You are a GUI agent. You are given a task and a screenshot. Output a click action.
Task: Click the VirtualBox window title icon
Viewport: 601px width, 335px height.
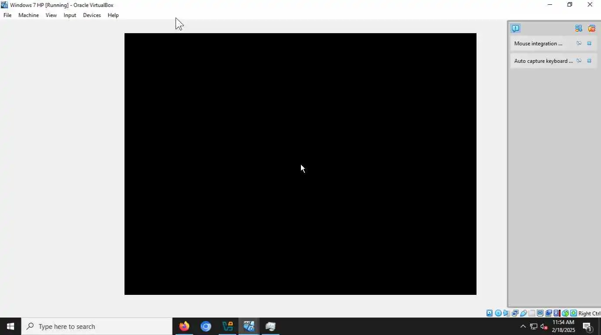(4, 5)
